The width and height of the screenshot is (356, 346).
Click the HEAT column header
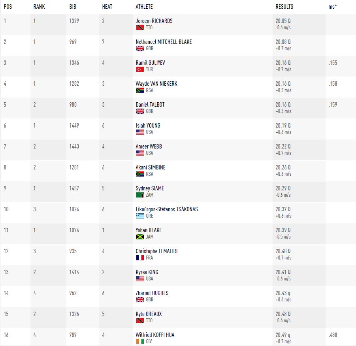point(107,7)
